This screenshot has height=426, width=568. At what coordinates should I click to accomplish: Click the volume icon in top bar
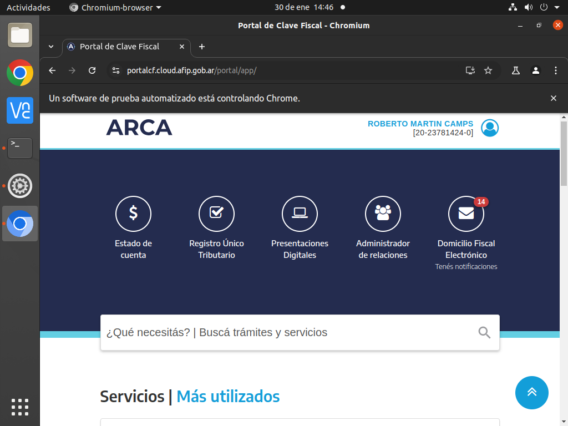pos(529,7)
